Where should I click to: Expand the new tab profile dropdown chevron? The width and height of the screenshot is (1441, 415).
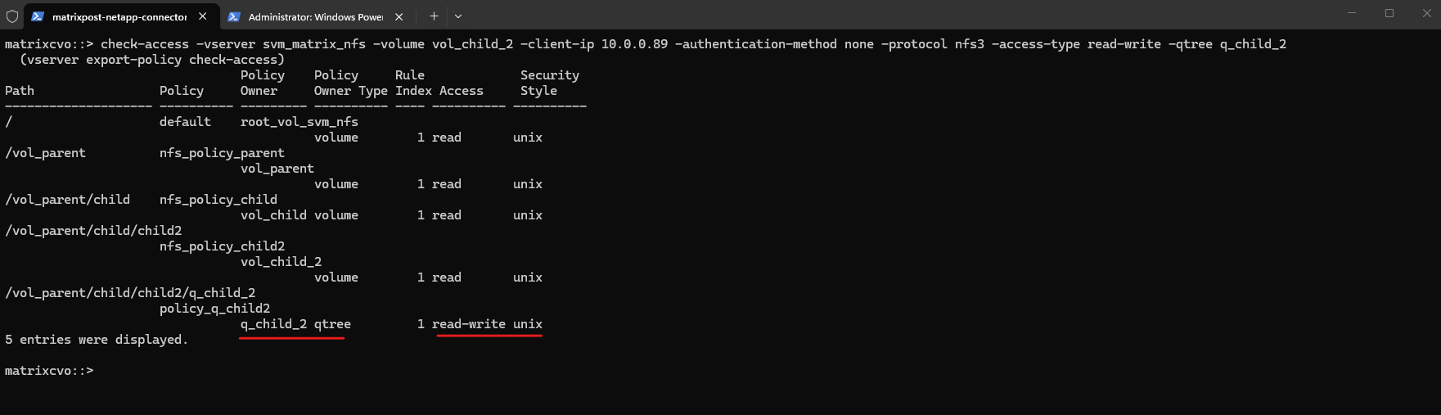click(x=458, y=16)
